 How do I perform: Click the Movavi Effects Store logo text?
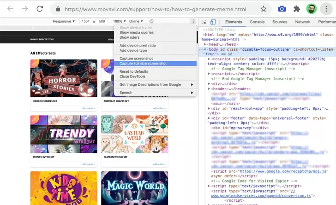pos(42,39)
